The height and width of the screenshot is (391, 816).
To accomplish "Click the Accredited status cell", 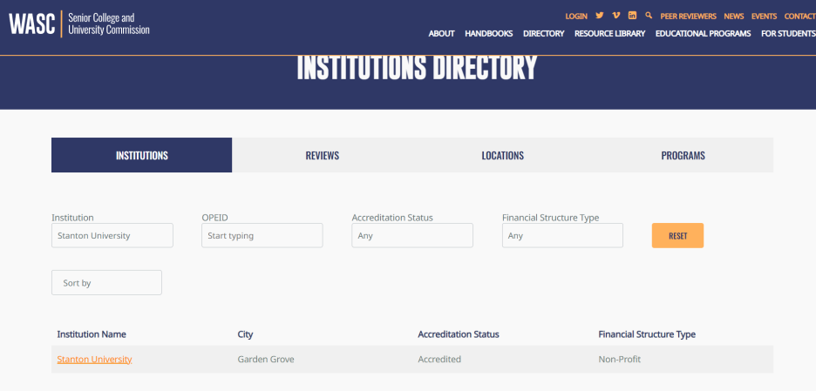I will 439,360.
